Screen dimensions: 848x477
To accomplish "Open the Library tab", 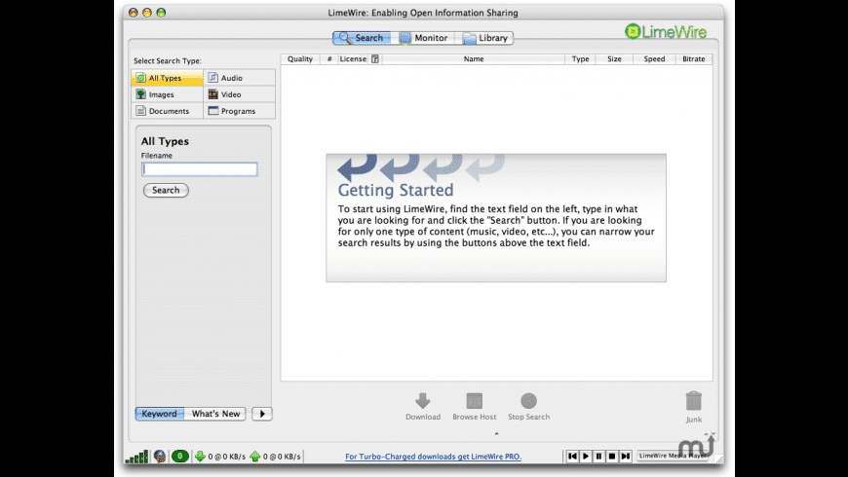I will tap(484, 38).
